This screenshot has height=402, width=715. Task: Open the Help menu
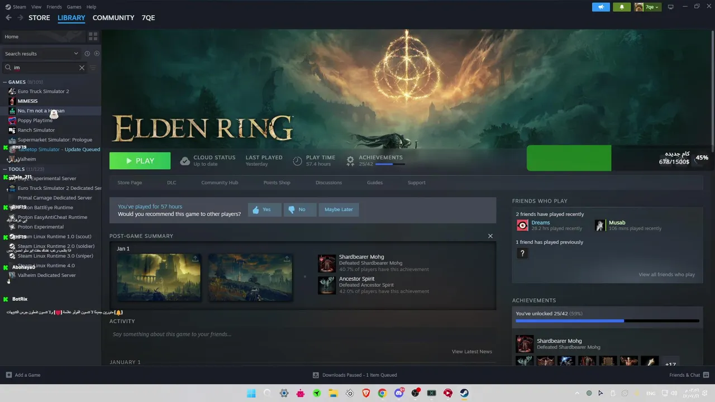tap(91, 7)
